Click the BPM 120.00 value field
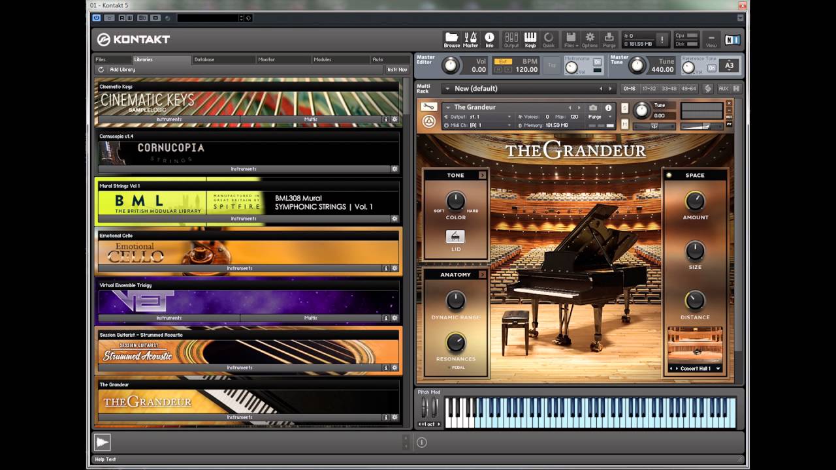This screenshot has width=836, height=470. coord(526,69)
